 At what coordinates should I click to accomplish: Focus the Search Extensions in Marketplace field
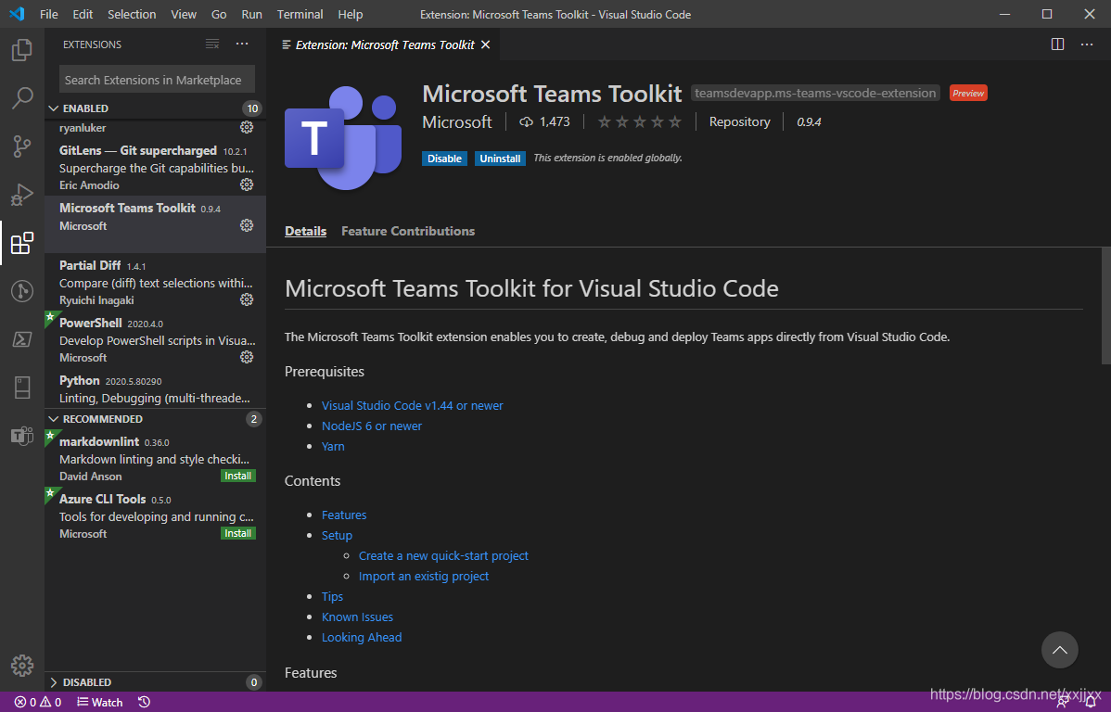[x=158, y=80]
